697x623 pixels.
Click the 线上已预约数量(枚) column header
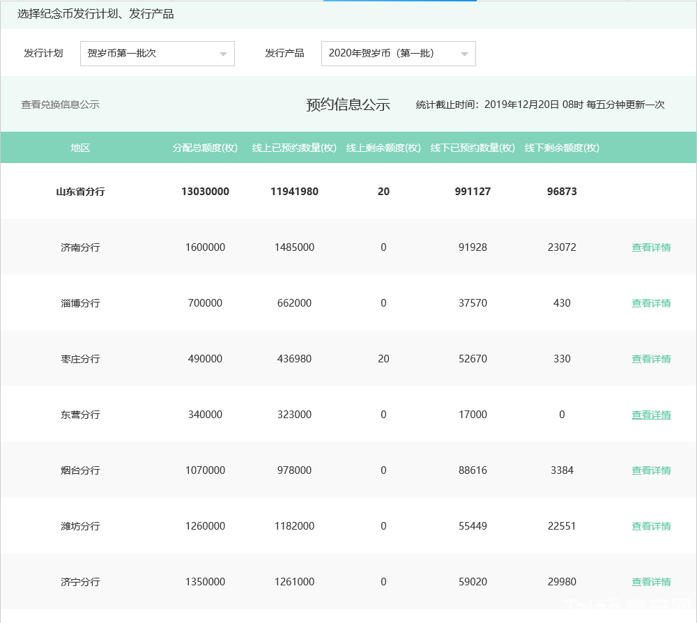point(294,148)
